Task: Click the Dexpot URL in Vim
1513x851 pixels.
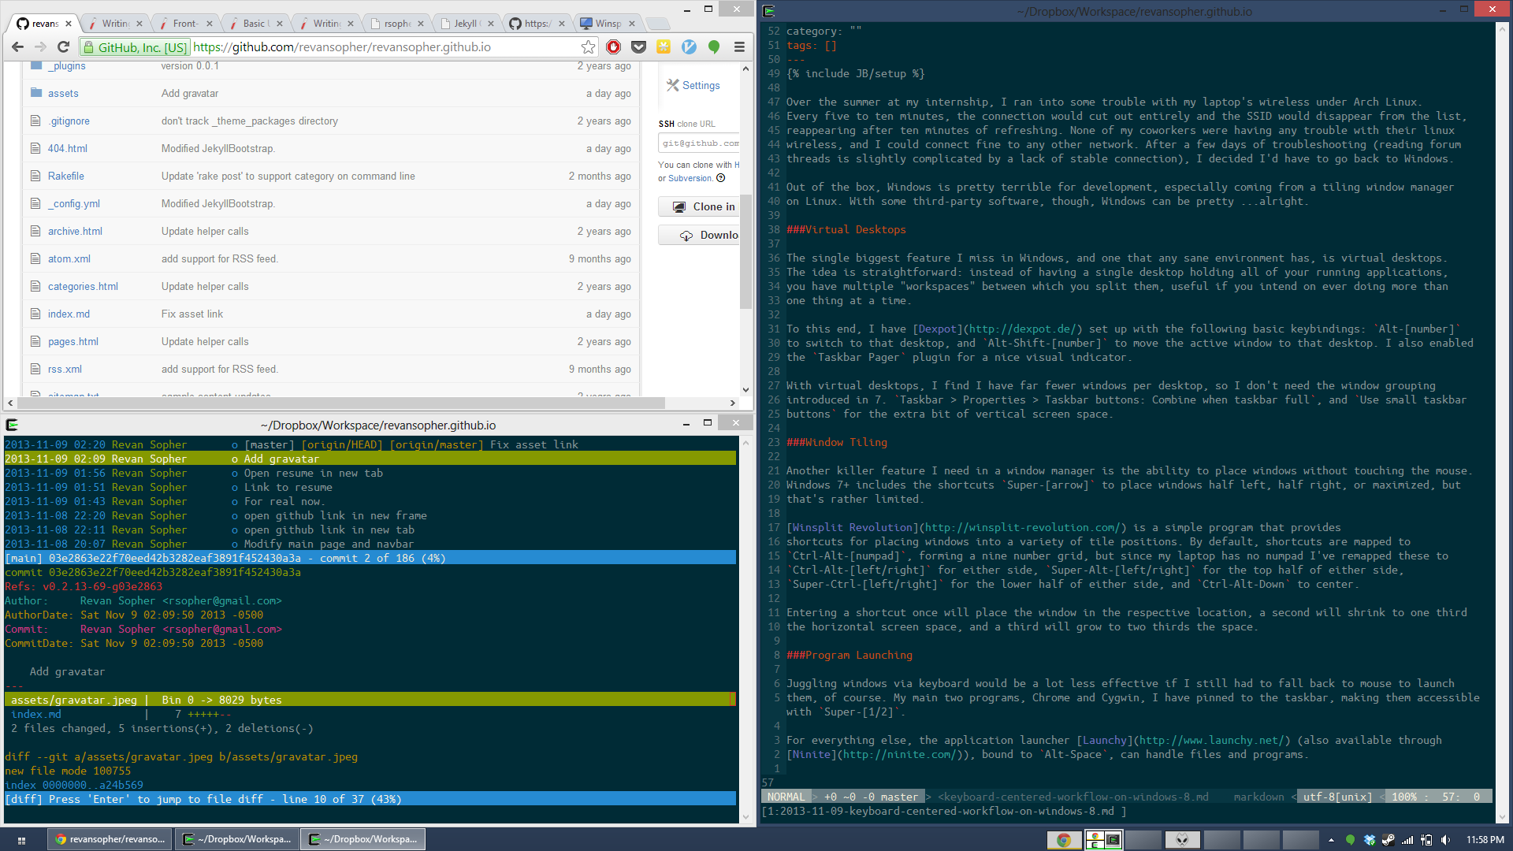Action: click(x=1022, y=329)
